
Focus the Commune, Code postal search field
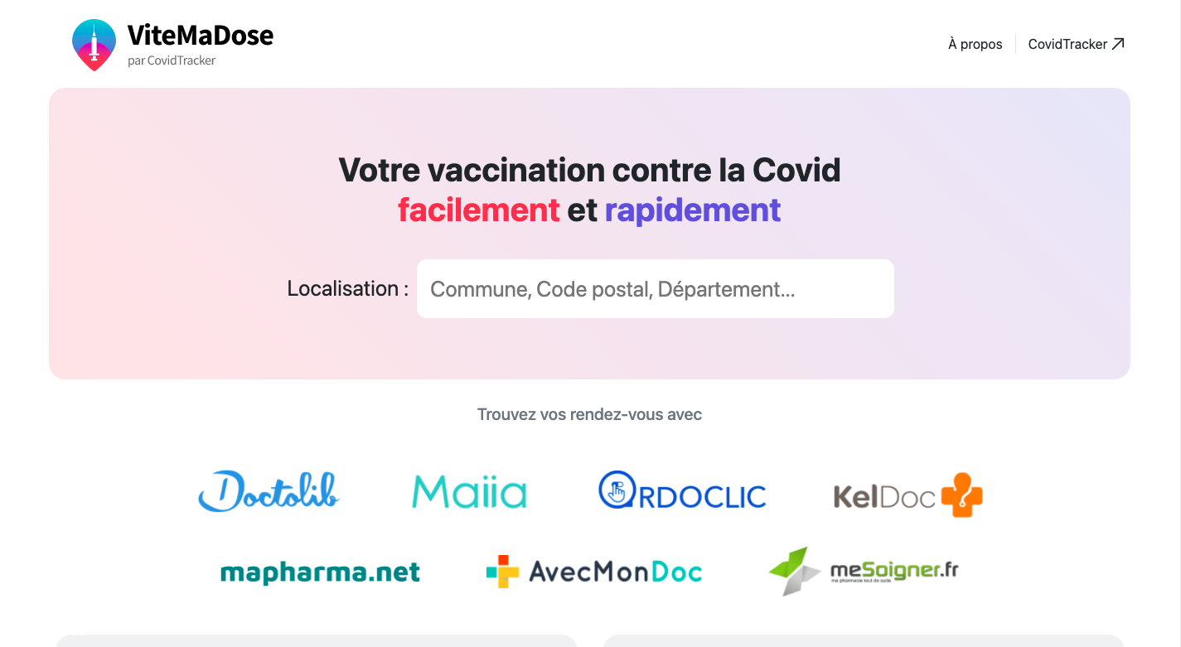click(656, 288)
